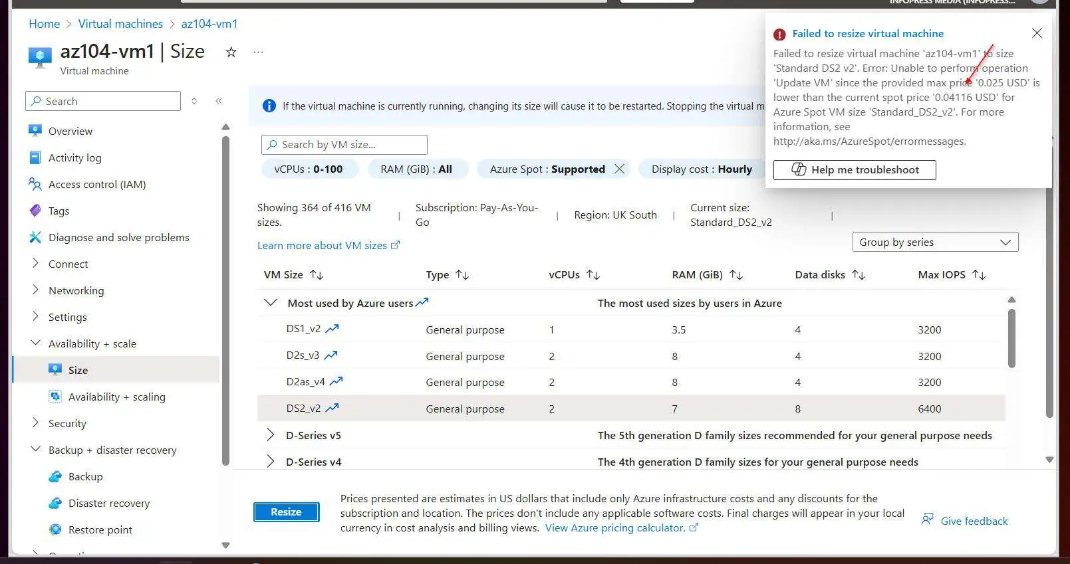
Task: Click the az104-vm1 breadcrumb
Action: (209, 24)
